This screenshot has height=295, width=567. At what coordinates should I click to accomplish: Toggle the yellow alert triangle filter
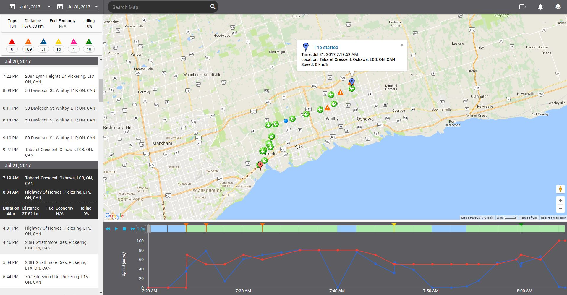coord(59,42)
